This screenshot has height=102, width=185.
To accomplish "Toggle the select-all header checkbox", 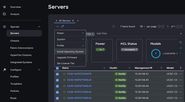I will coord(57,68).
